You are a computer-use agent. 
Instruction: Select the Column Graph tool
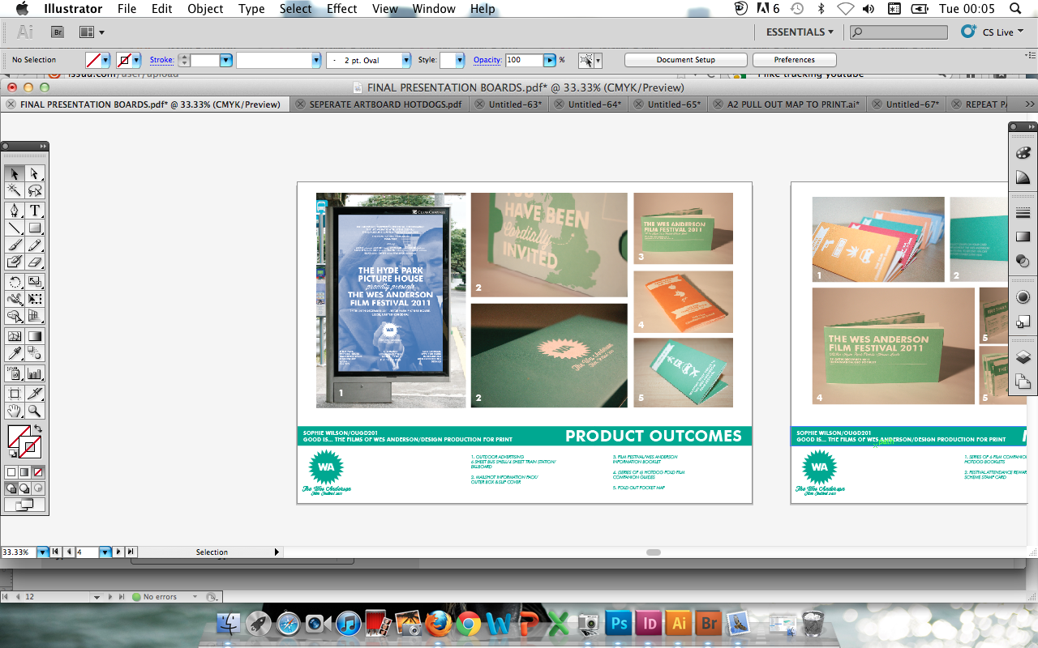(35, 373)
